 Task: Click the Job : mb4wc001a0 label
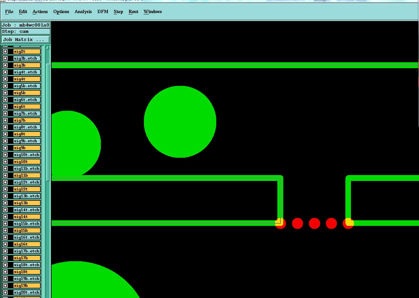click(26, 25)
